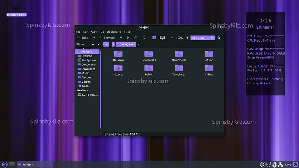Click the Forward navigation button
The image size is (299, 168).
pos(107,38)
